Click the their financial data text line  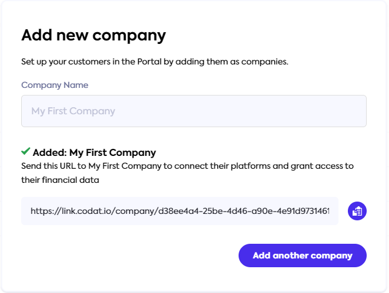coord(60,180)
